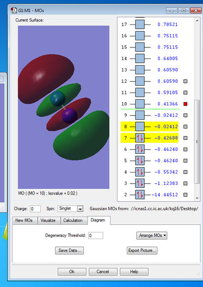Select orbital box for MO 14
The height and width of the screenshot is (287, 203).
tap(140, 58)
